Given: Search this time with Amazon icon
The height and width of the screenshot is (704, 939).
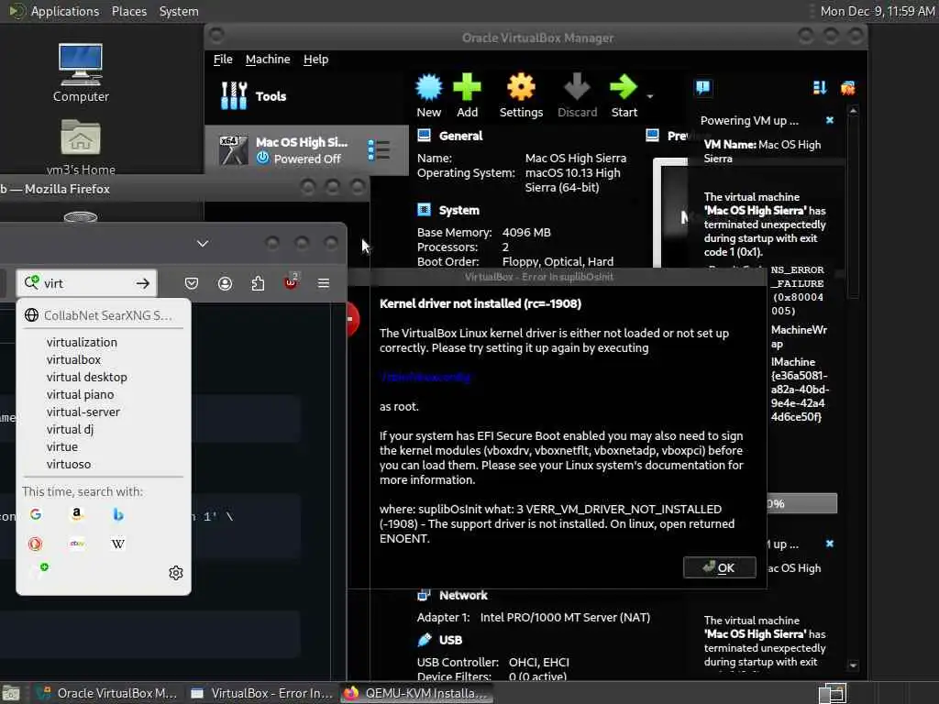Looking at the screenshot, I should pos(77,514).
